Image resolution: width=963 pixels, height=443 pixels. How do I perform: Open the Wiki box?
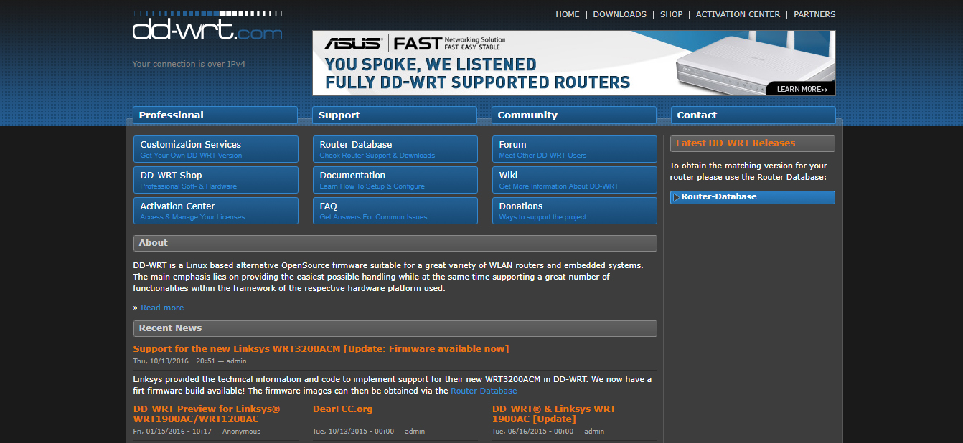click(575, 180)
